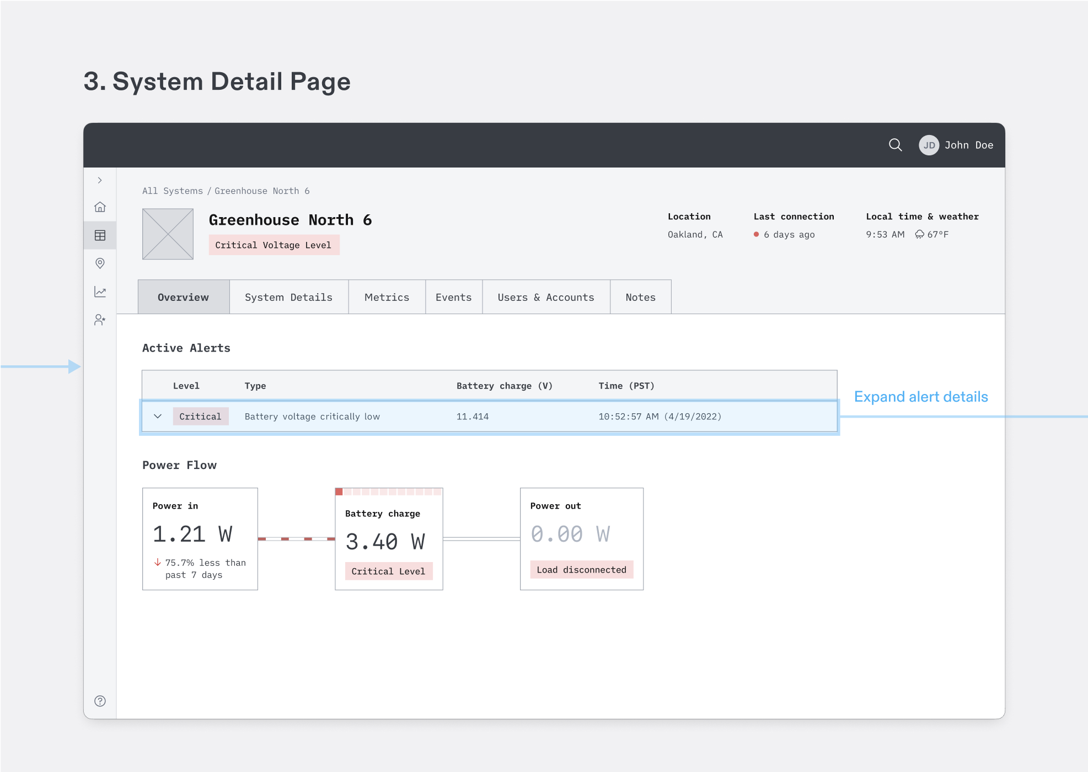1088x772 pixels.
Task: Expand the sidebar with the chevron arrow
Action: tap(100, 180)
